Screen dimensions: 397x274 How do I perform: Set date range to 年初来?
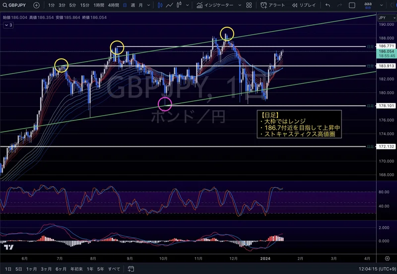76,269
